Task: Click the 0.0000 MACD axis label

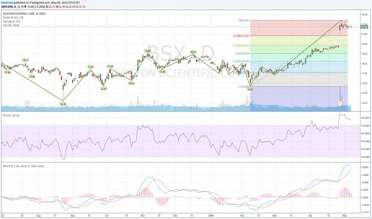Action: coord(365,197)
